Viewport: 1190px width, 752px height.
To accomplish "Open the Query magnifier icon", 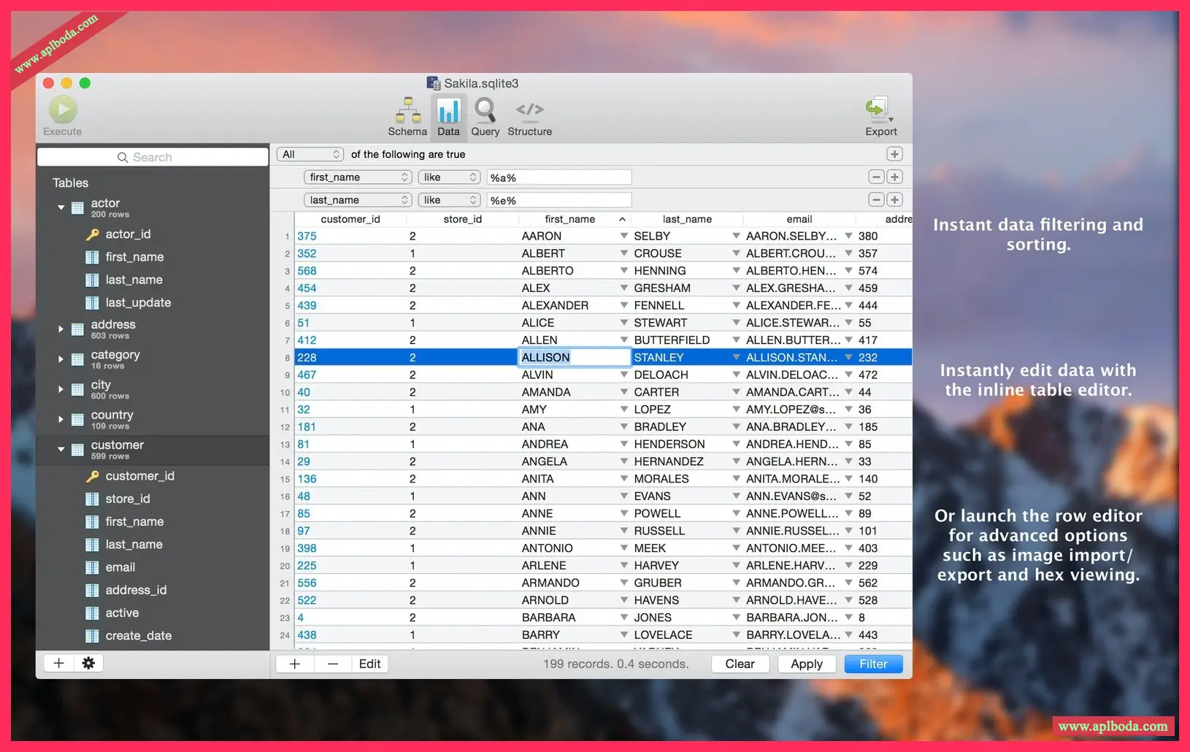I will (x=485, y=111).
